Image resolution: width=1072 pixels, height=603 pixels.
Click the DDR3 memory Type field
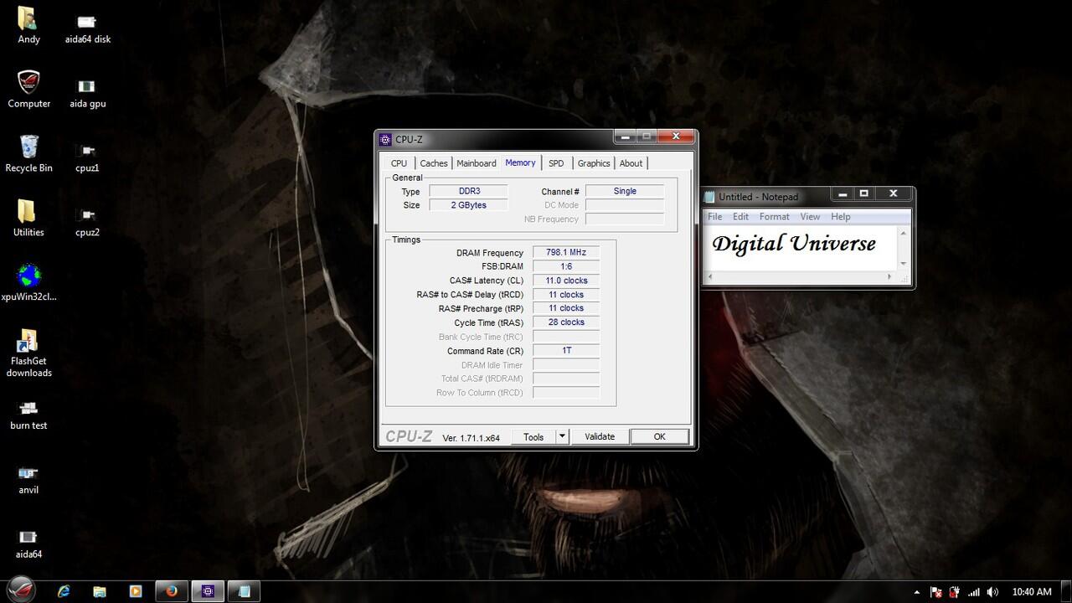pos(468,191)
